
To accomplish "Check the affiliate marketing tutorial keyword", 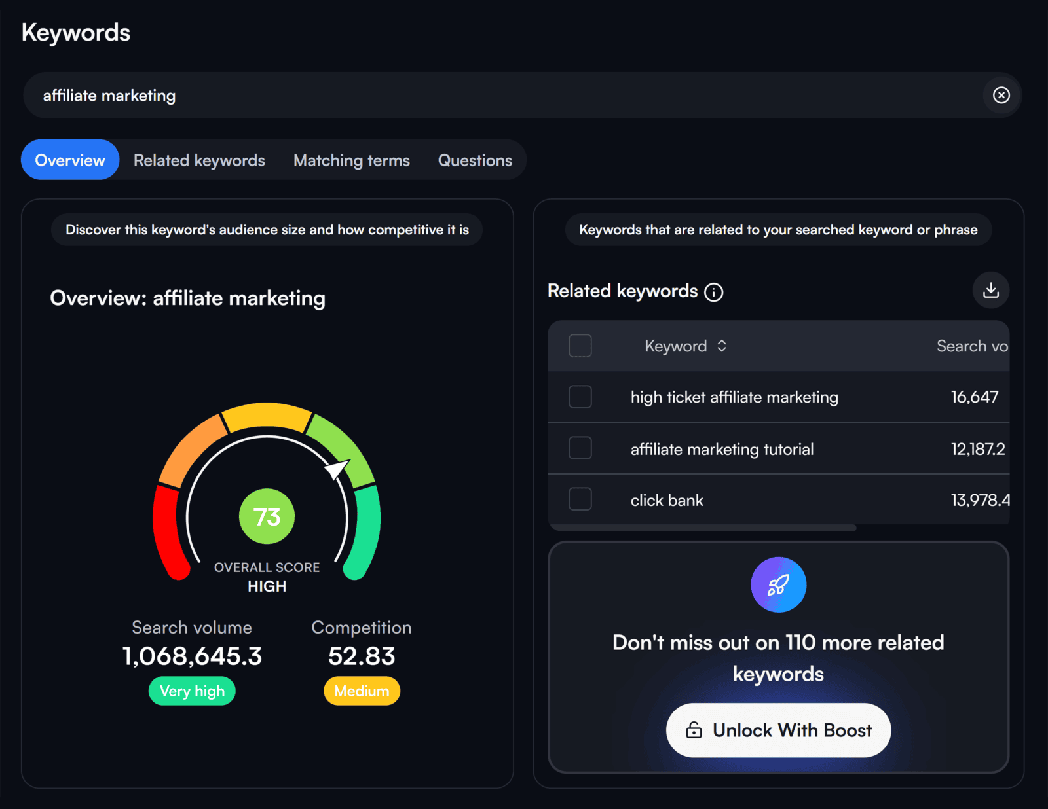I will (580, 448).
